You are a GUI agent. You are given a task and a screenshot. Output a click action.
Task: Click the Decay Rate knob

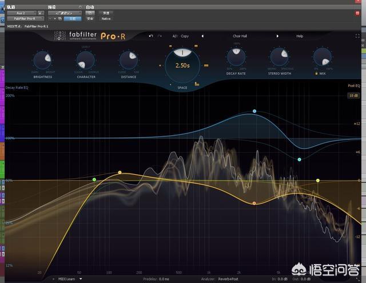pos(236,57)
